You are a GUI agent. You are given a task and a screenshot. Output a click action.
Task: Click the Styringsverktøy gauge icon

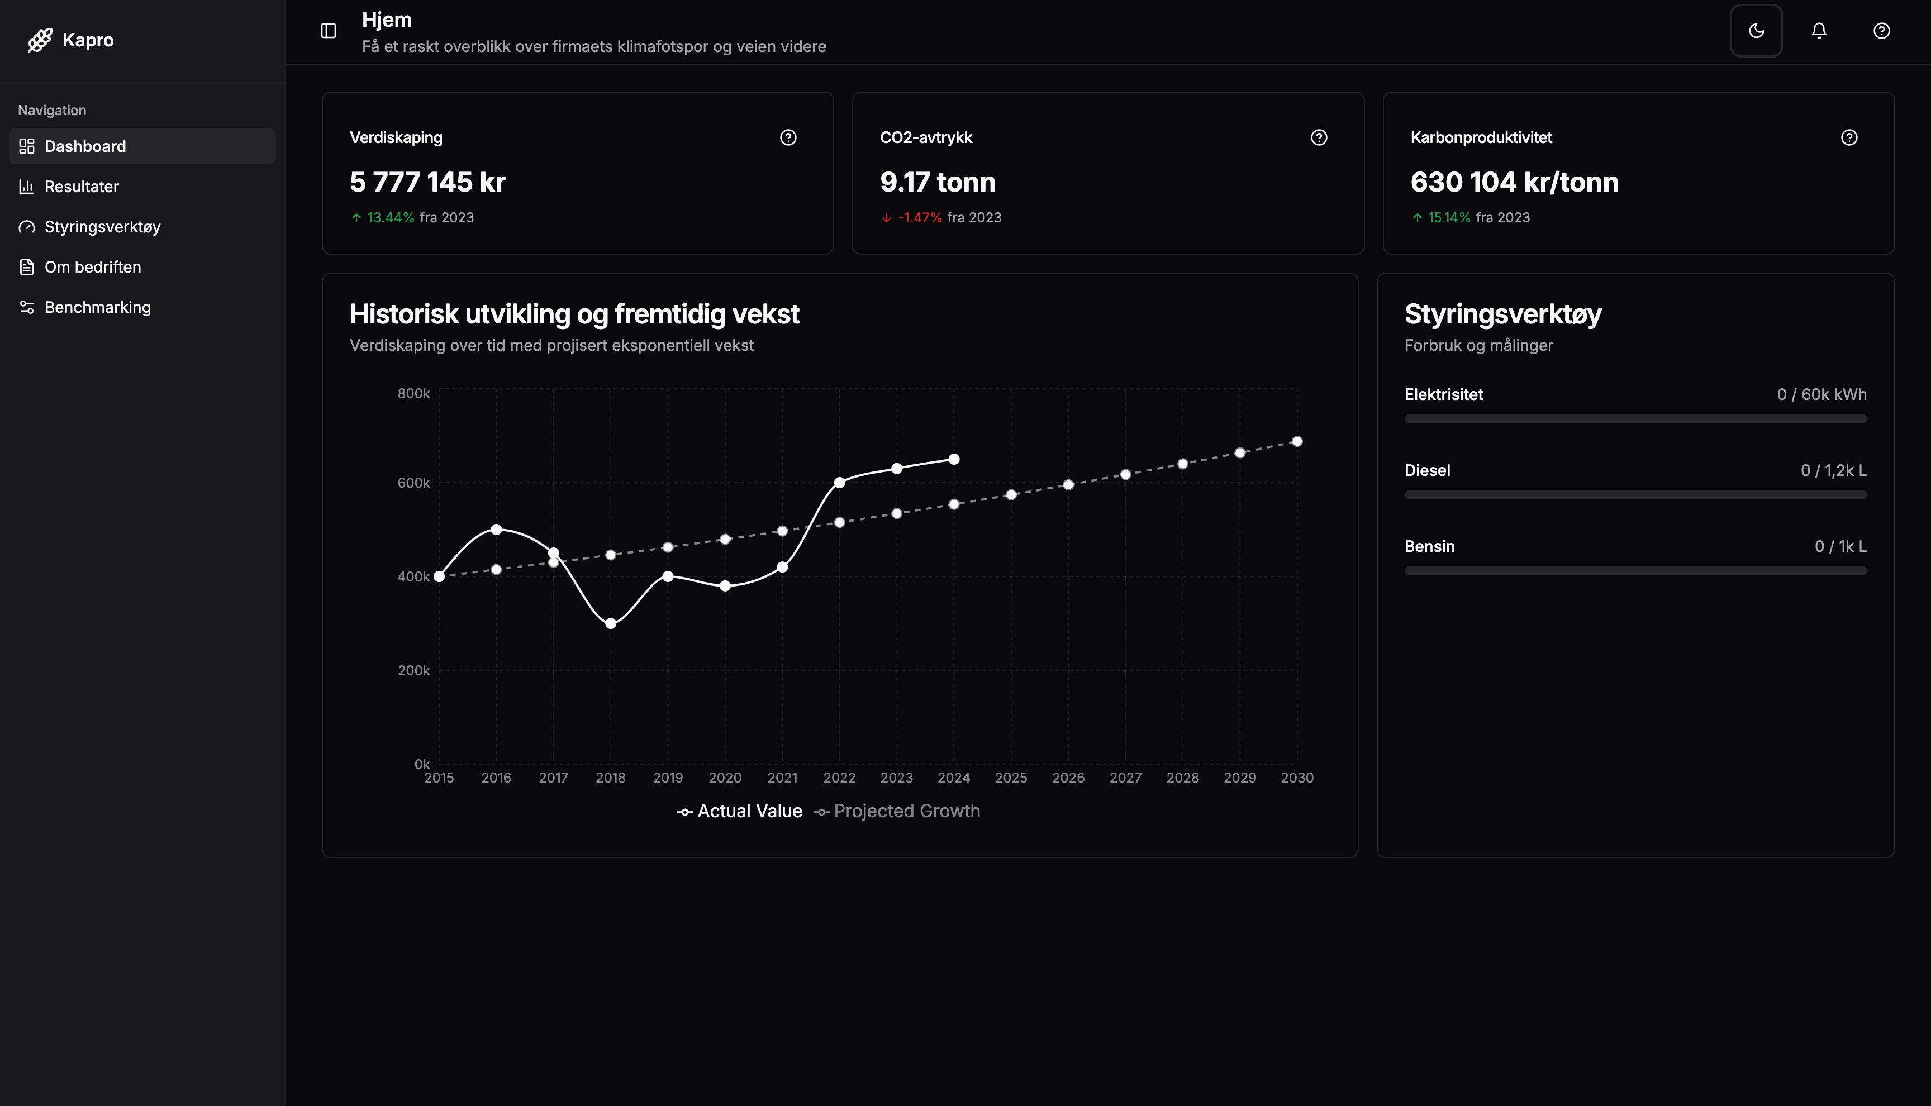point(27,227)
